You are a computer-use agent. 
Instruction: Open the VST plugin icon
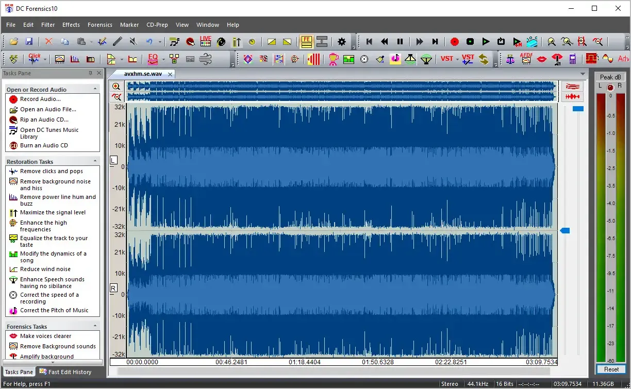[446, 59]
